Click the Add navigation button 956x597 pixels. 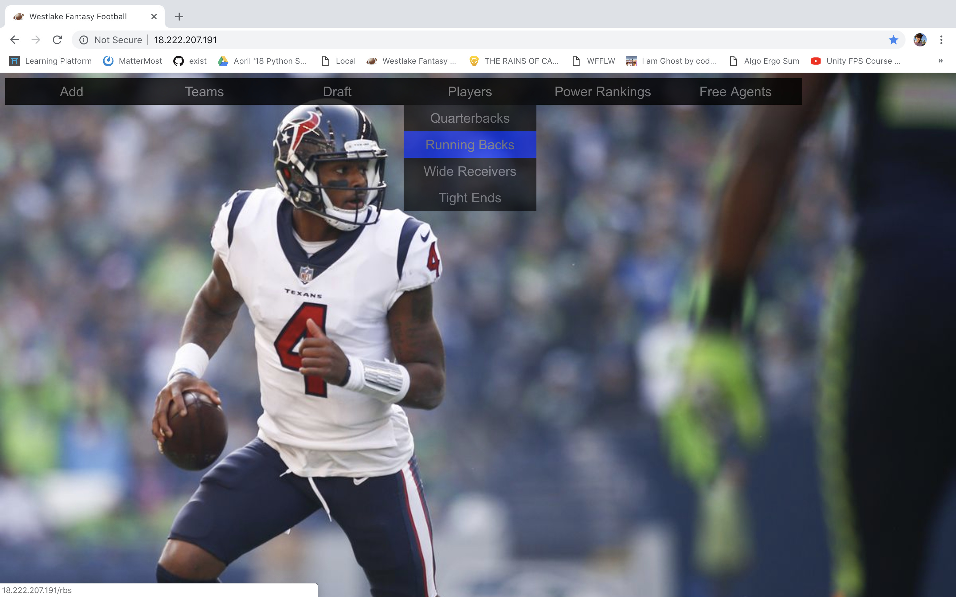pyautogui.click(x=72, y=91)
